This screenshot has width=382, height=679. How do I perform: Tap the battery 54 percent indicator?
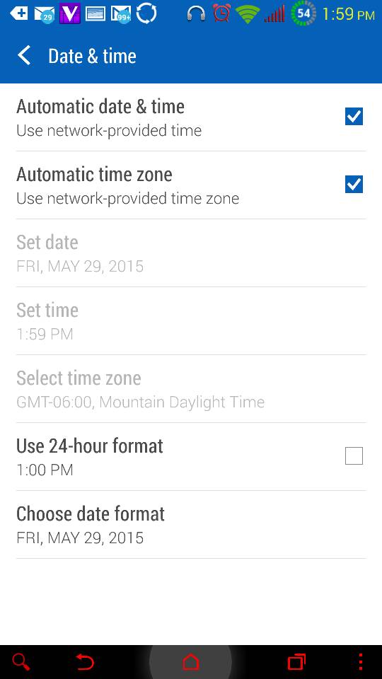pyautogui.click(x=303, y=13)
